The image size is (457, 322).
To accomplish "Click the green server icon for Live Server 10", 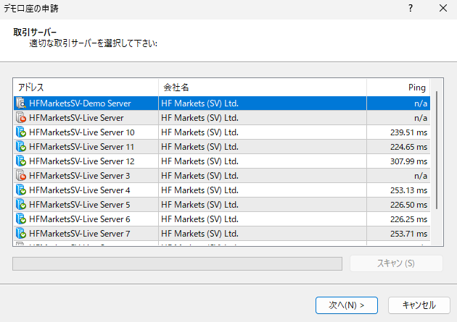I will point(21,132).
